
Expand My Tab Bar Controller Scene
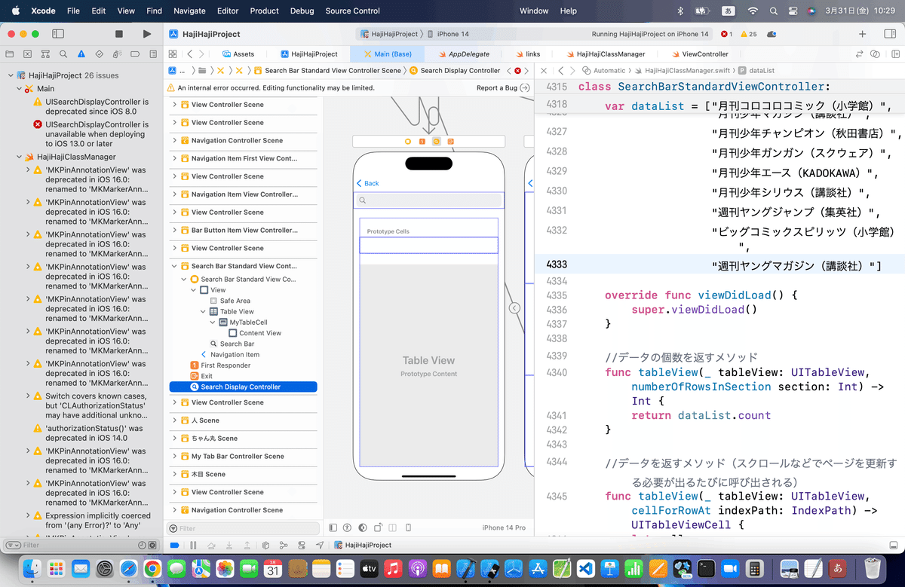point(175,457)
